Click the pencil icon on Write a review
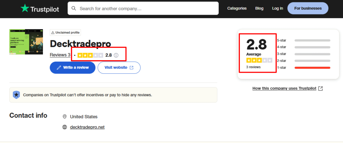The height and width of the screenshot is (143, 343). click(59, 68)
